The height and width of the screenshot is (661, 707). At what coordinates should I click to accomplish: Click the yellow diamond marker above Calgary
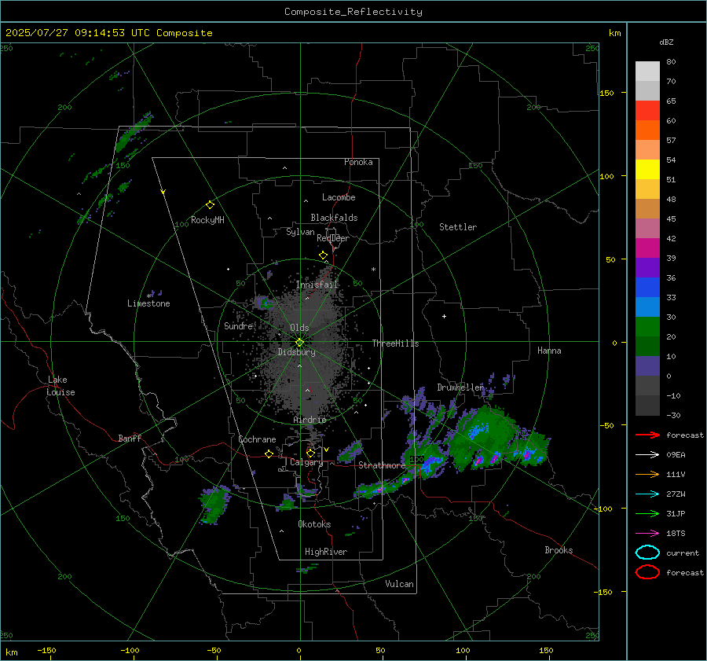tap(310, 453)
